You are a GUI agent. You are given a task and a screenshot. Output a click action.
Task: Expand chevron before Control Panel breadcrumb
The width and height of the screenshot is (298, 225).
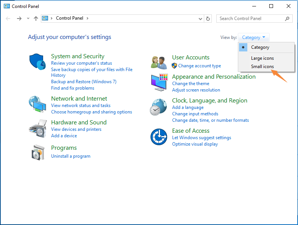click(x=51, y=18)
